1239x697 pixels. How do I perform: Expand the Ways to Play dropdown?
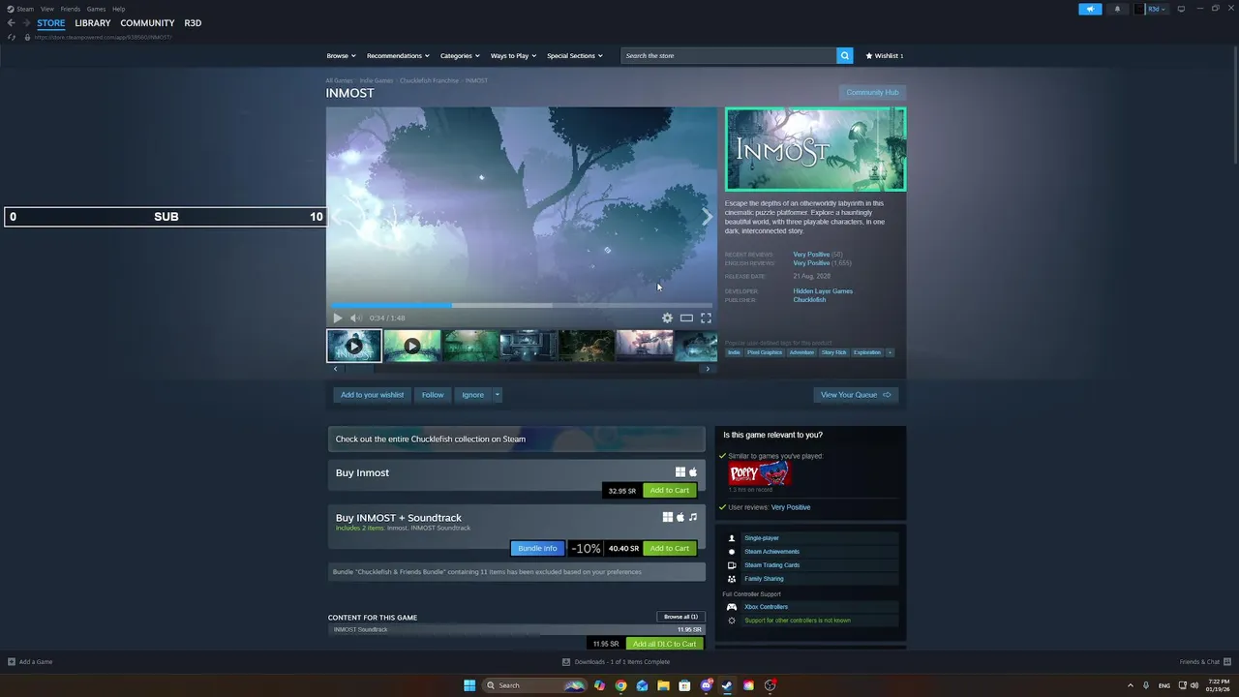pos(513,56)
